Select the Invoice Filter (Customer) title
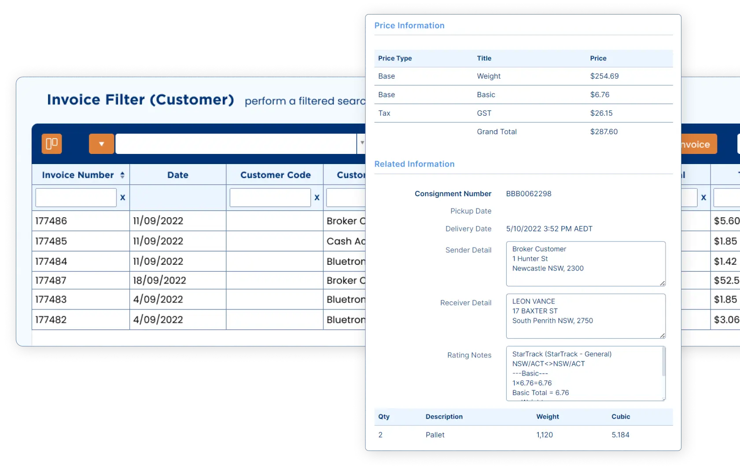Screen dimensions: 740x475 141,99
